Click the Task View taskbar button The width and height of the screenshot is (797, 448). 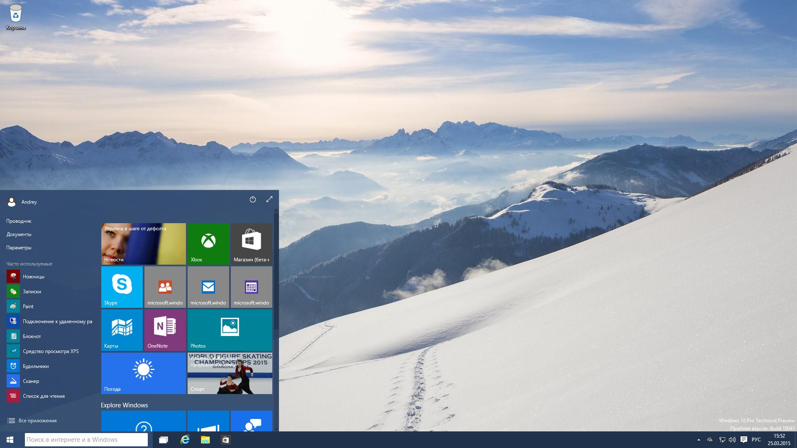coord(164,440)
